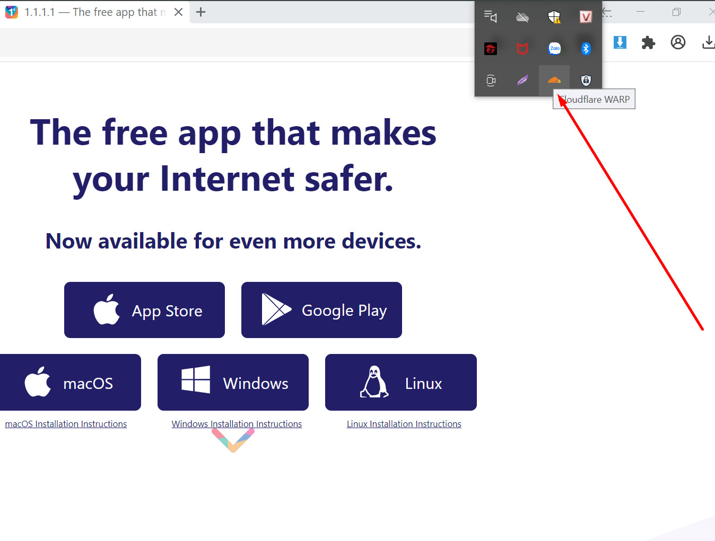Open Cloudflare WARP from the system tray
Screen dimensions: 715x541
(x=554, y=80)
